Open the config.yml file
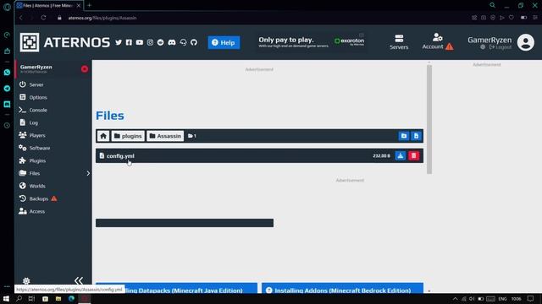The height and width of the screenshot is (304, 542). 120,155
